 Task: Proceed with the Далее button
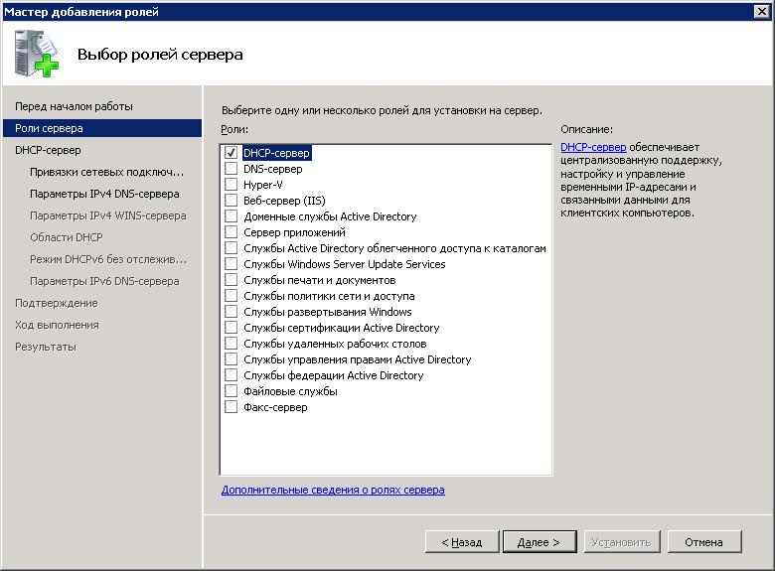[x=540, y=542]
